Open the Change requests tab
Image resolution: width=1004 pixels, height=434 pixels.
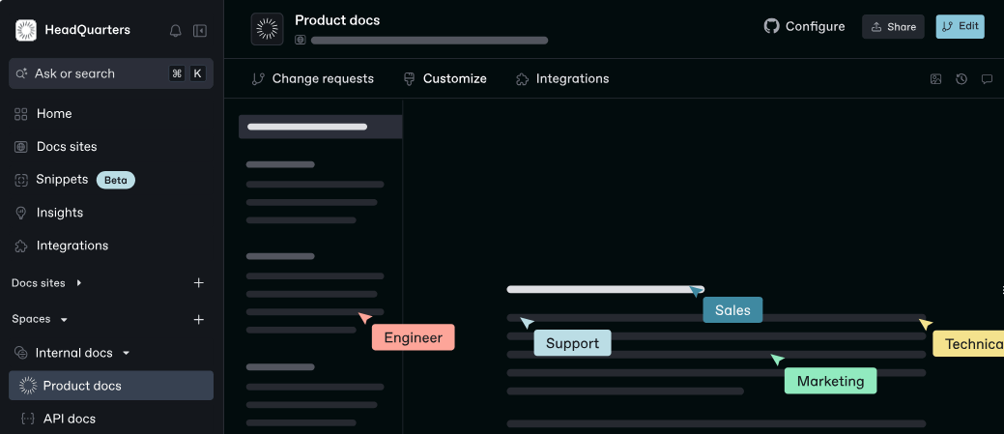coord(313,78)
